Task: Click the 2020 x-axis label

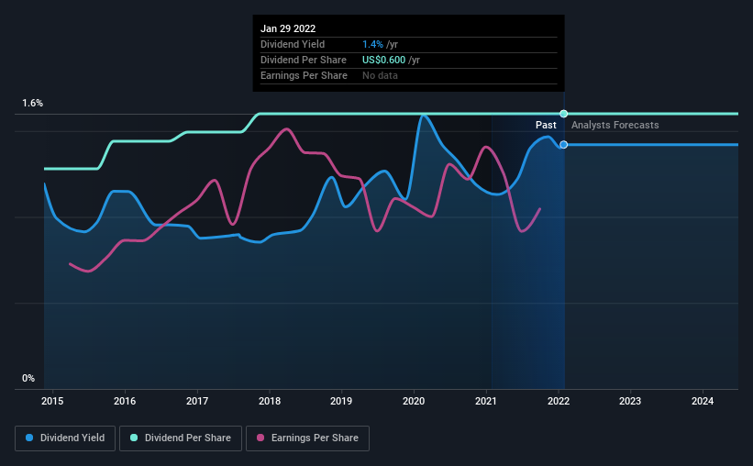Action: click(414, 401)
